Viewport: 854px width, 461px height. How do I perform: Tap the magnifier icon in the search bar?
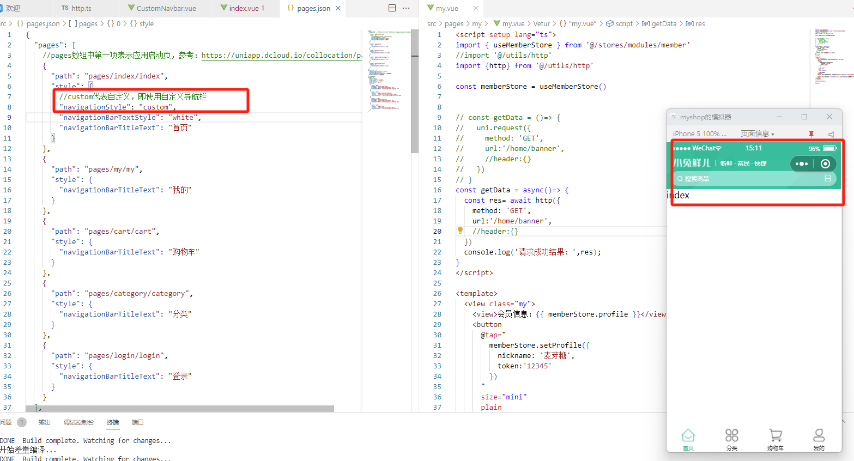(680, 179)
